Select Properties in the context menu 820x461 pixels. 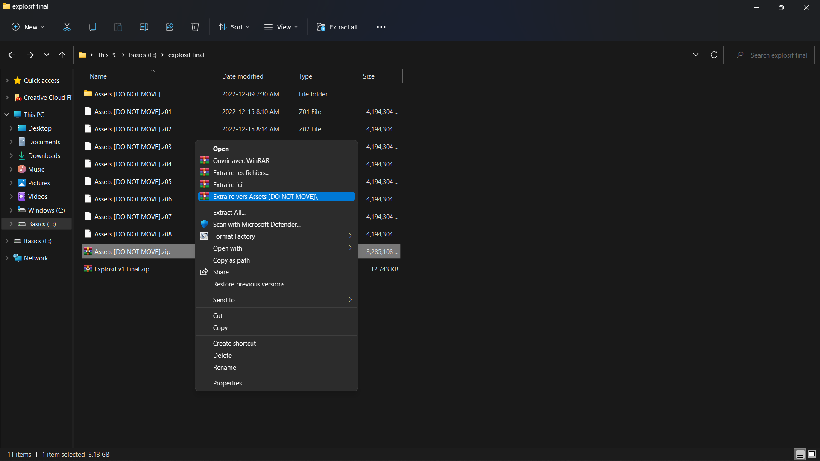[227, 383]
